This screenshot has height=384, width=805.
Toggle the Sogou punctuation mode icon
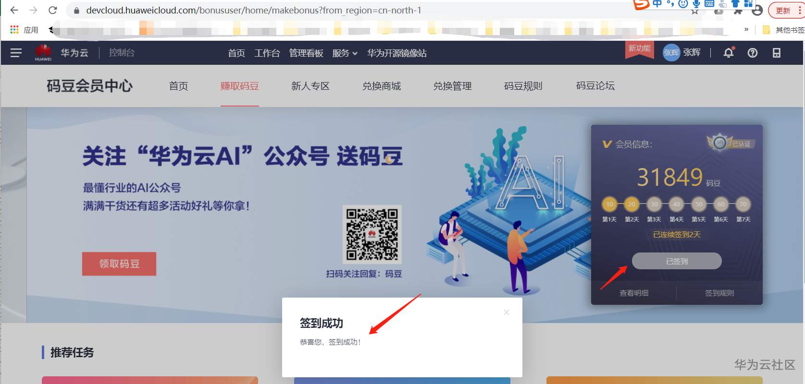click(670, 4)
